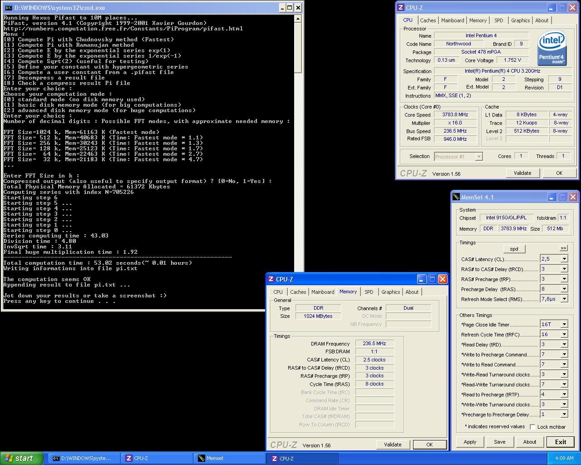This screenshot has height=465, width=581.
Task: Select About tab in lower CPU-Z window
Action: click(412, 292)
